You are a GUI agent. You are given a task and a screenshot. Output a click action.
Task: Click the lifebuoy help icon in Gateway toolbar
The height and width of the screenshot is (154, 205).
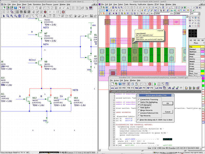tap(63, 12)
